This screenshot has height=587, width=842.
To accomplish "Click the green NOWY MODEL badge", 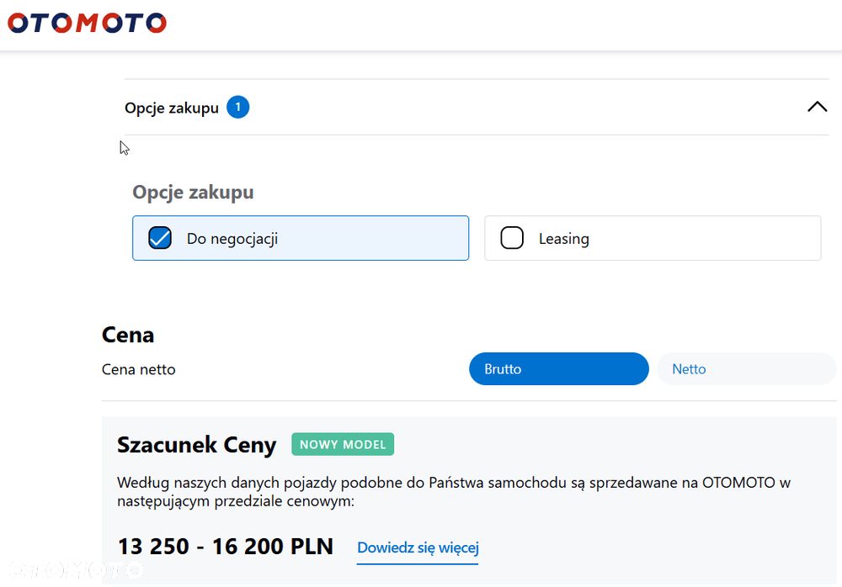I will 343,444.
